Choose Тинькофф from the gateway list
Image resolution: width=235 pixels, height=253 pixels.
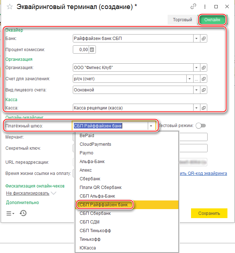click(127, 239)
